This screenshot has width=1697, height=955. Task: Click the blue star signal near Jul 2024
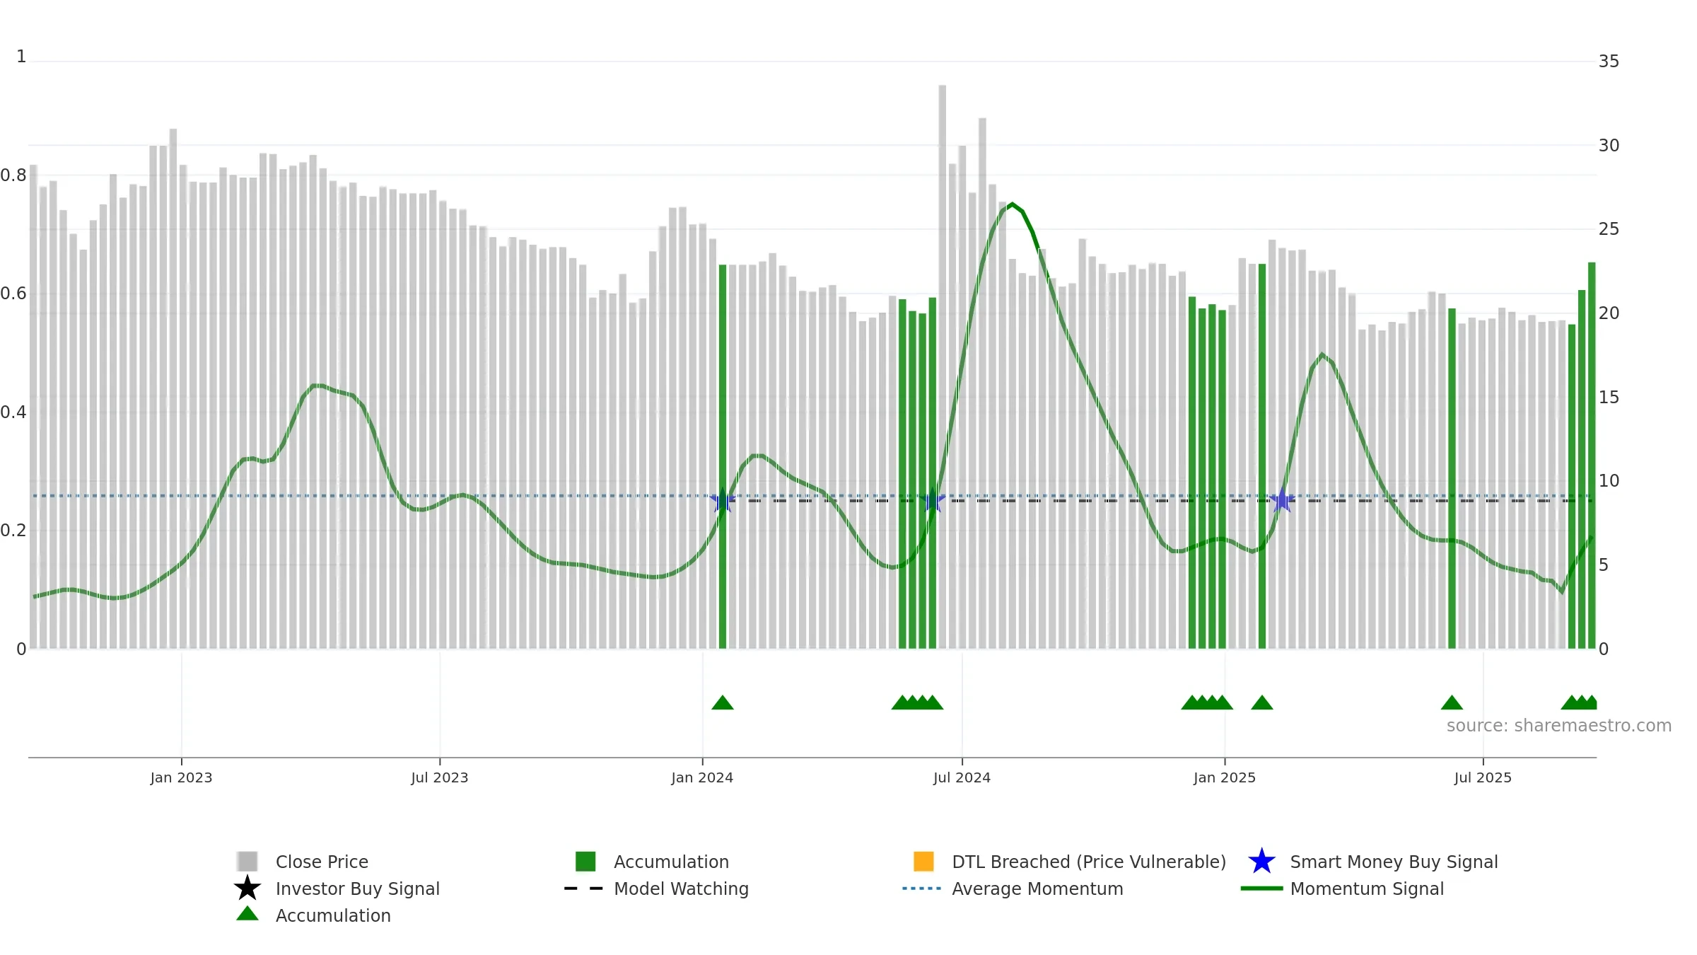click(x=933, y=500)
